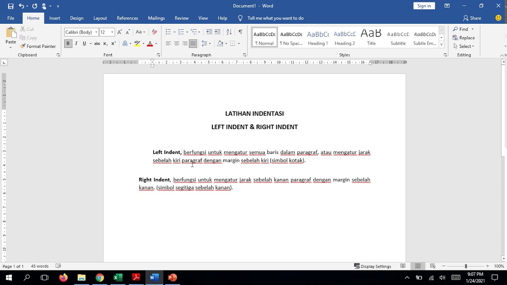Expand the Styles gallery More button

point(442,45)
